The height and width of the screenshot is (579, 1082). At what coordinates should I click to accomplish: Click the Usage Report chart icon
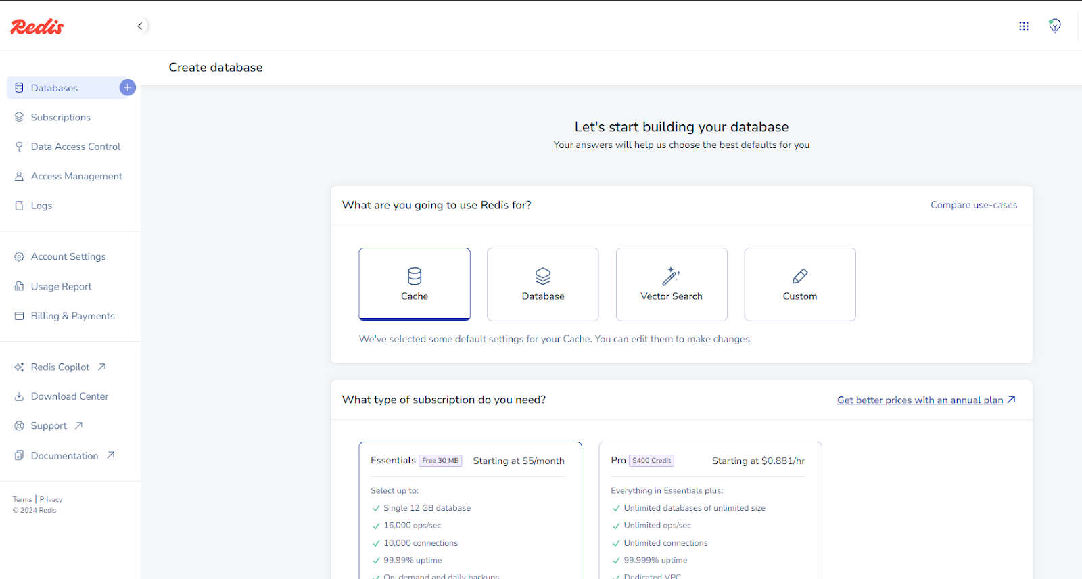click(x=19, y=286)
